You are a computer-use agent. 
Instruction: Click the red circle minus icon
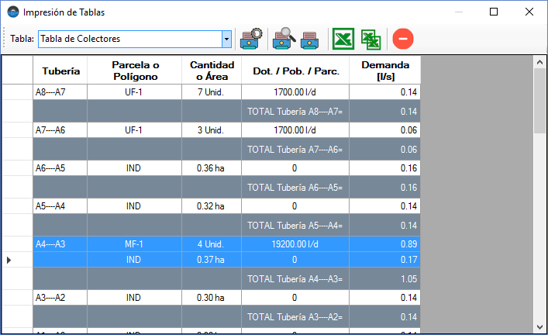(x=403, y=39)
